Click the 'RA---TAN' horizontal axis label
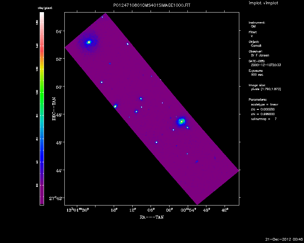 (x=152, y=217)
